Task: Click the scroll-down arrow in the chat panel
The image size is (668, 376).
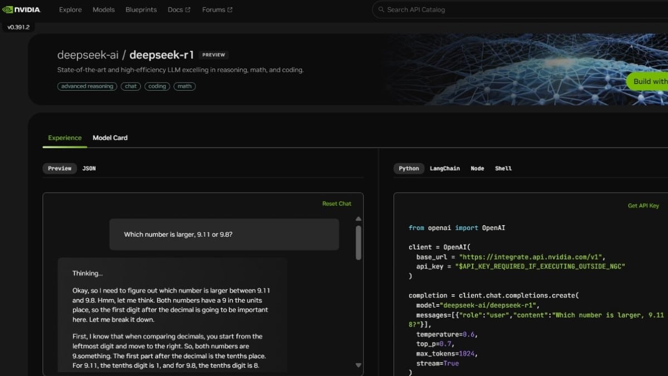Action: 357,365
